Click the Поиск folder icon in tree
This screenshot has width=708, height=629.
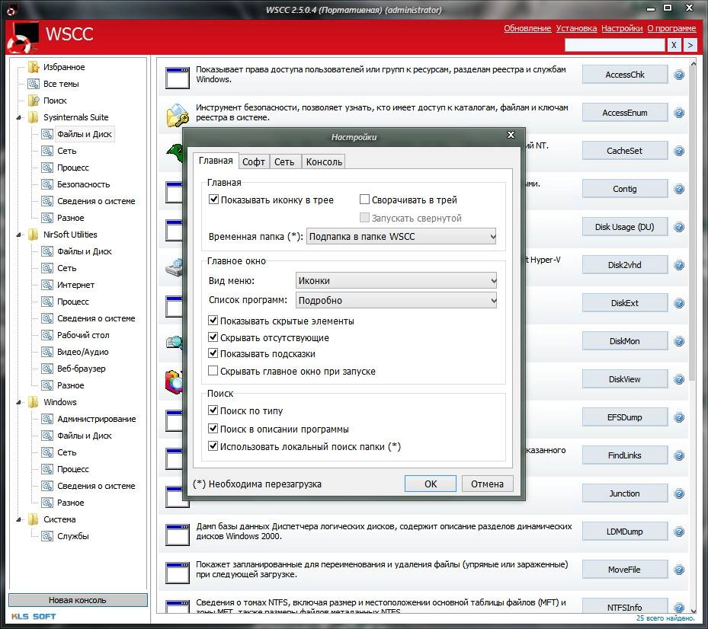click(x=34, y=101)
